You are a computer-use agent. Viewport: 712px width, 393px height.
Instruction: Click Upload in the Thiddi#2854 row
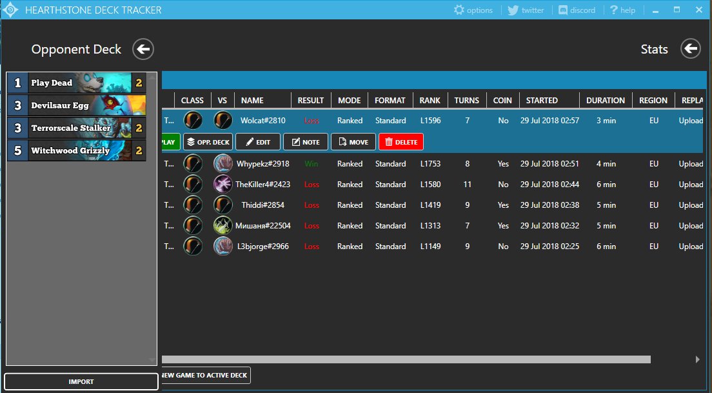[691, 205]
